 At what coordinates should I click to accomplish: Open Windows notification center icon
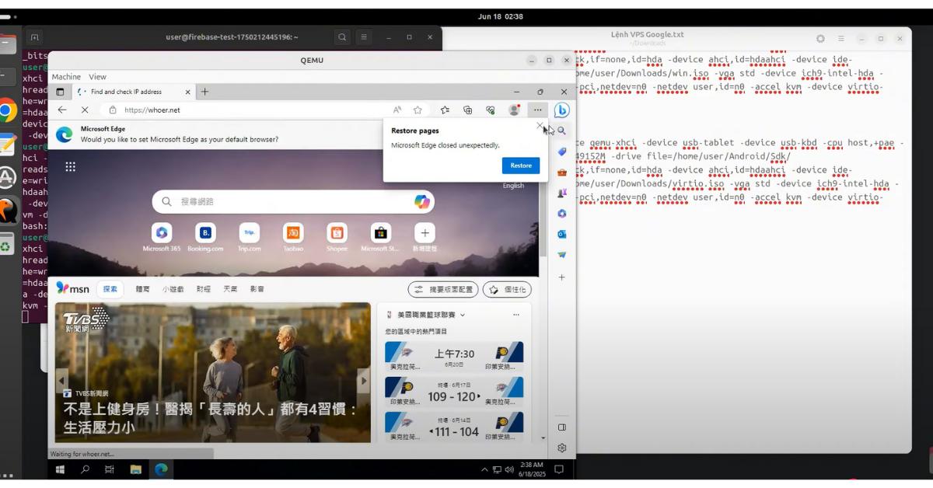click(x=558, y=469)
